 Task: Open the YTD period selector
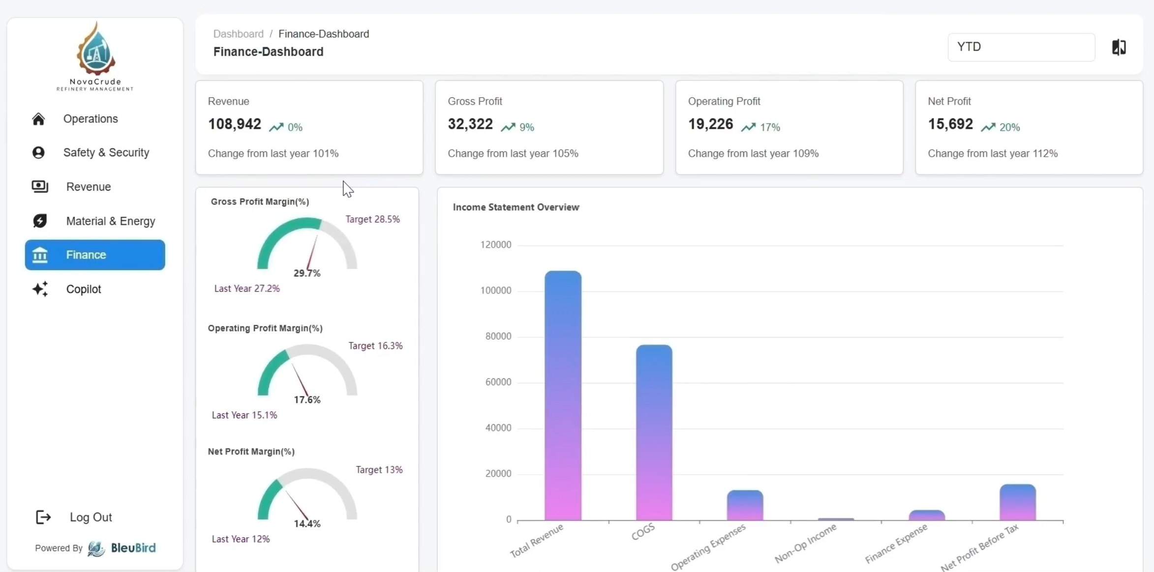click(1022, 47)
